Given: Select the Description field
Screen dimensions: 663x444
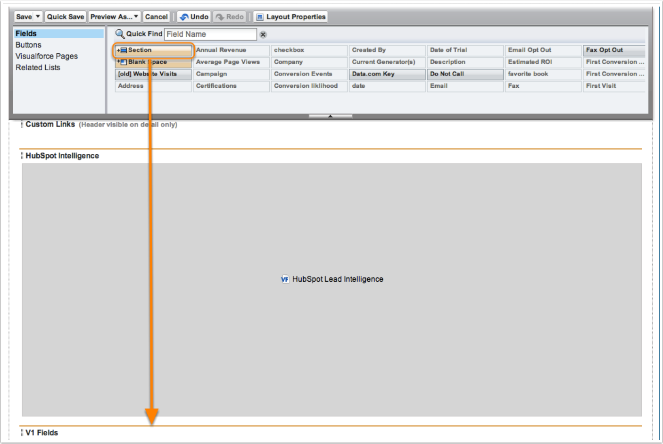Looking at the screenshot, I should point(465,62).
